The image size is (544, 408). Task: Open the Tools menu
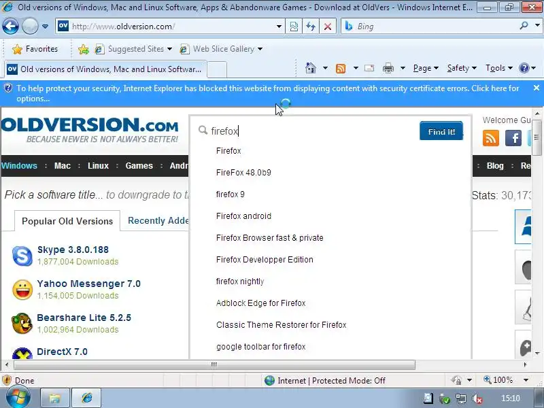499,68
